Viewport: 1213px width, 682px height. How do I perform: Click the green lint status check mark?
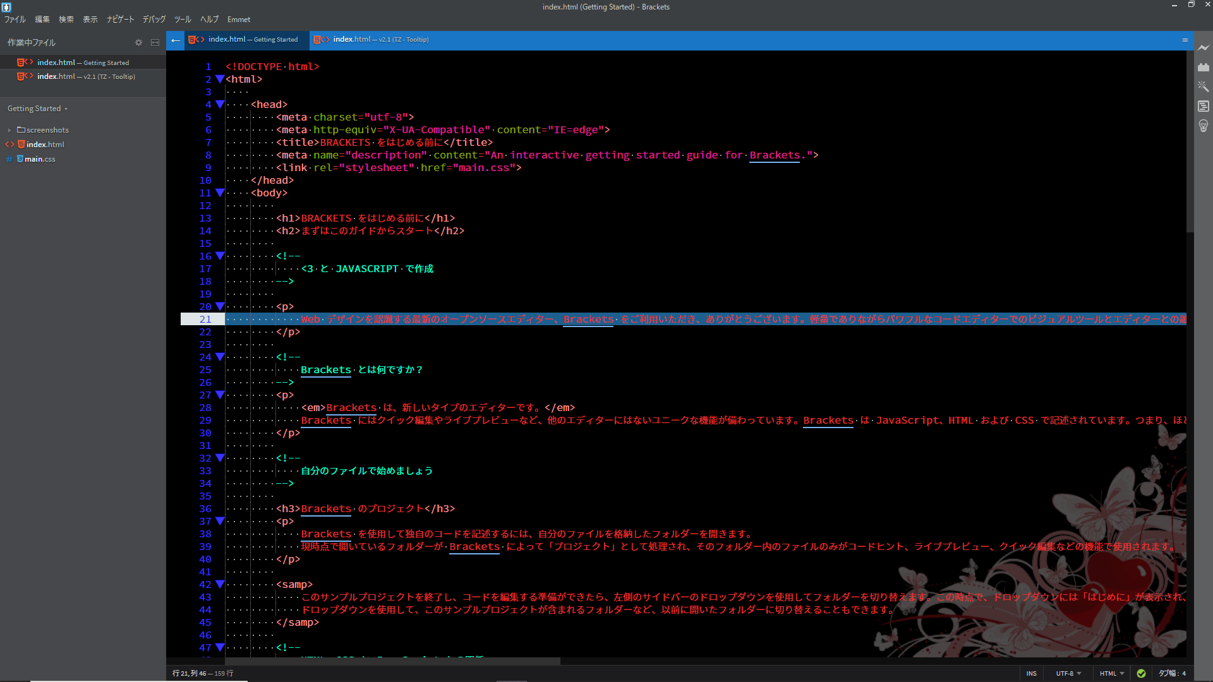(x=1141, y=673)
